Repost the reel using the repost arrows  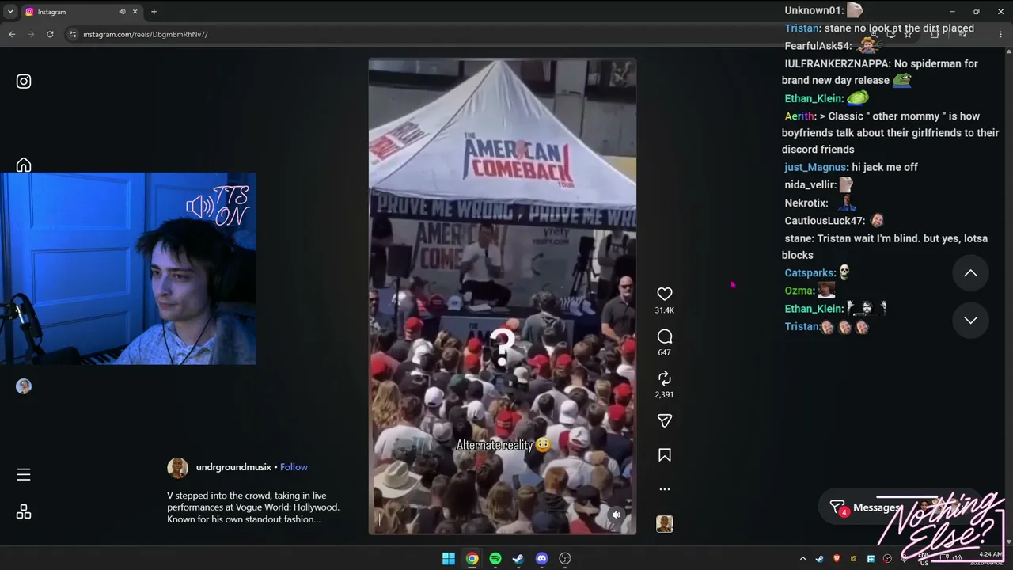click(665, 378)
